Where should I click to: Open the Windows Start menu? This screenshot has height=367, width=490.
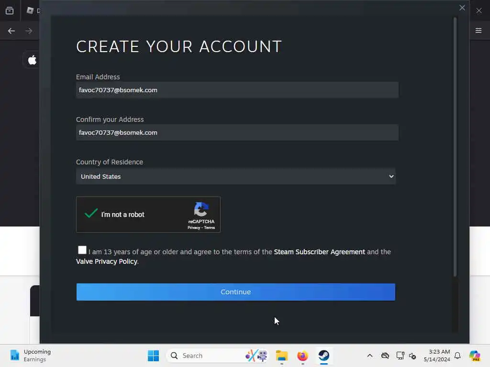point(153,356)
